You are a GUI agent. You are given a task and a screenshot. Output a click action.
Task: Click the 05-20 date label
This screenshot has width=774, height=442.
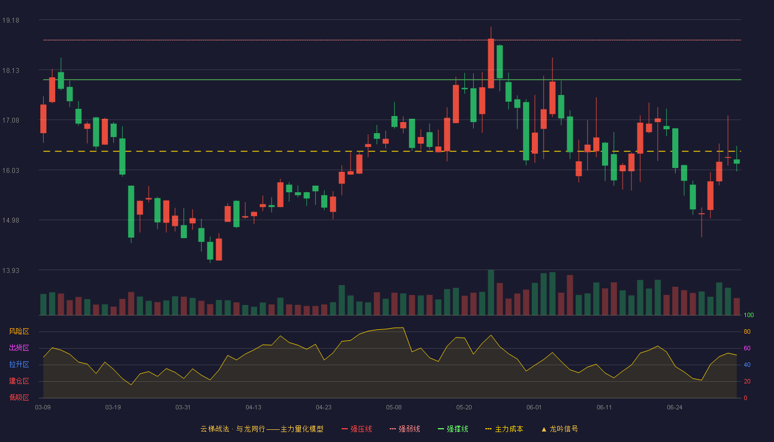click(464, 407)
